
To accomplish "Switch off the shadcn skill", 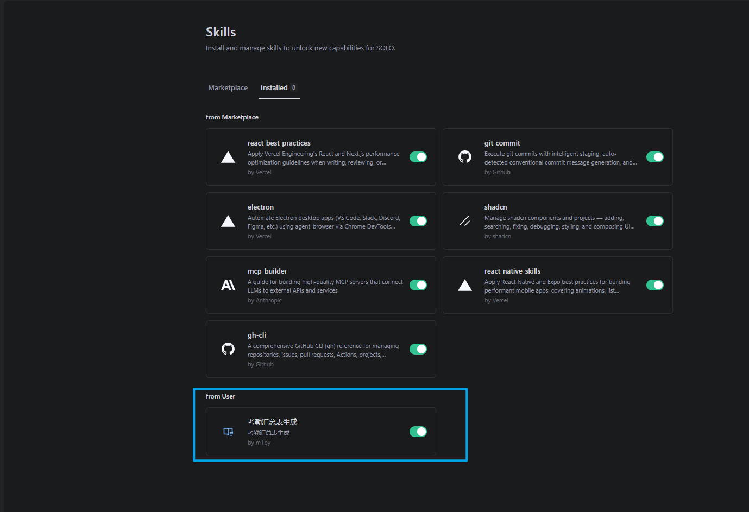I will (655, 221).
